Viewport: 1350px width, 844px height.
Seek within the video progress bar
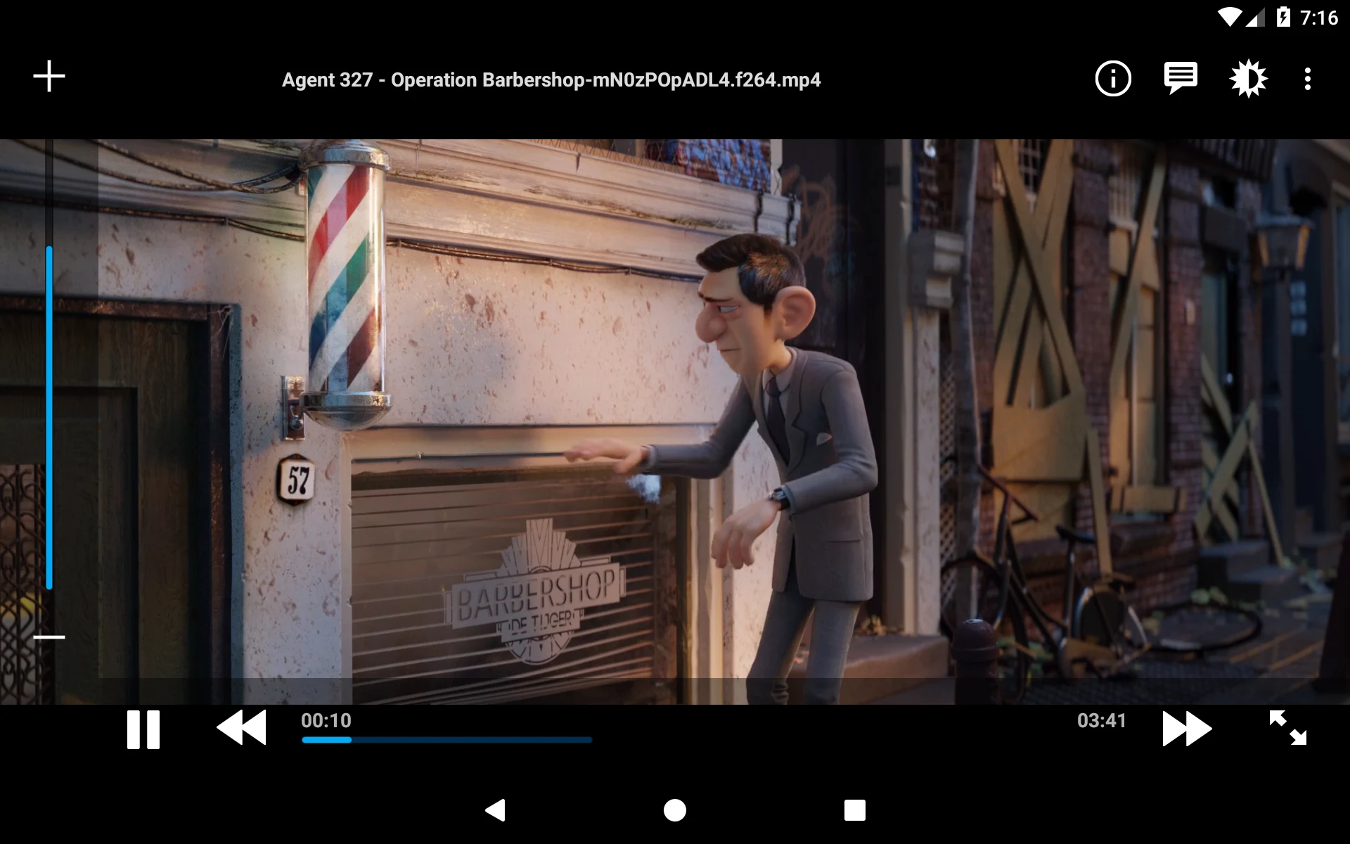click(x=447, y=740)
